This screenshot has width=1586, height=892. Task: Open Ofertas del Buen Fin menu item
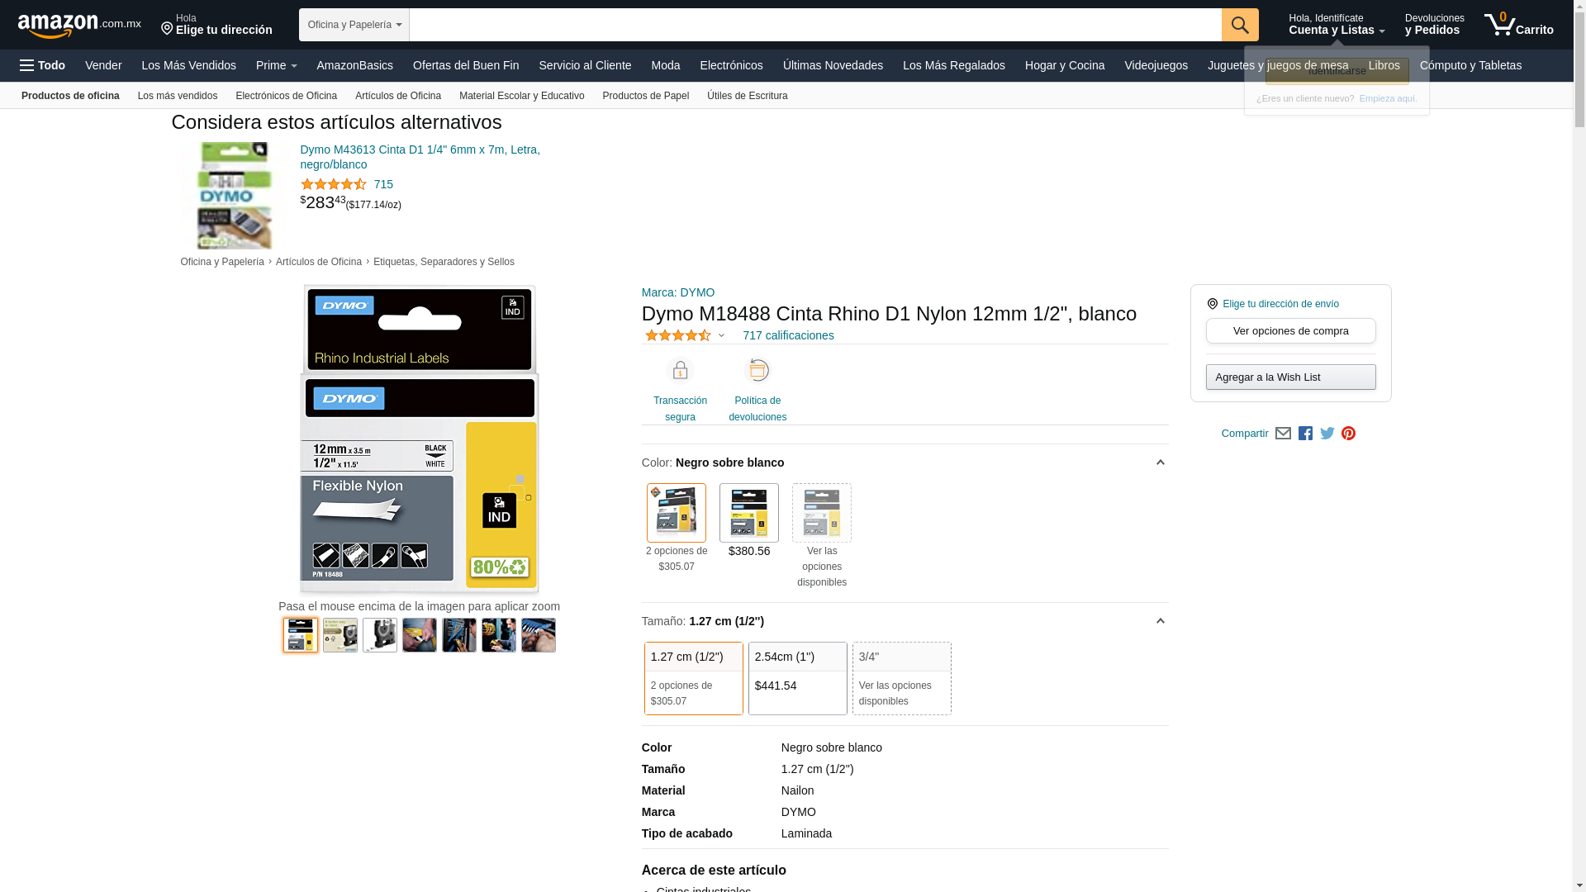tap(466, 65)
